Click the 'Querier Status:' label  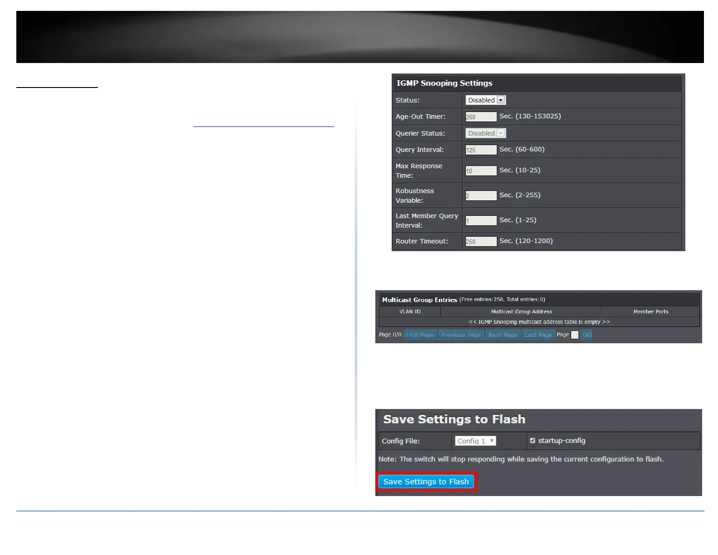tap(420, 133)
